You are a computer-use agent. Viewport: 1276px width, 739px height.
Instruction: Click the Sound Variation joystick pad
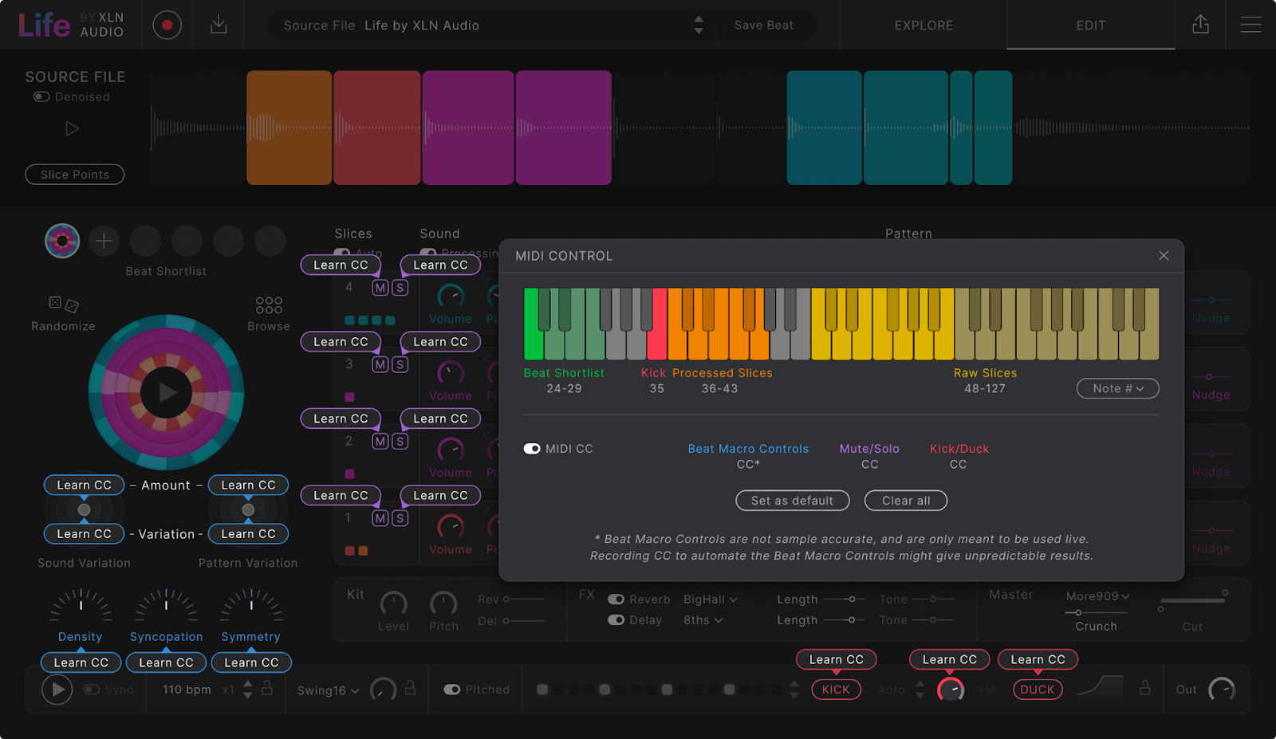point(84,509)
